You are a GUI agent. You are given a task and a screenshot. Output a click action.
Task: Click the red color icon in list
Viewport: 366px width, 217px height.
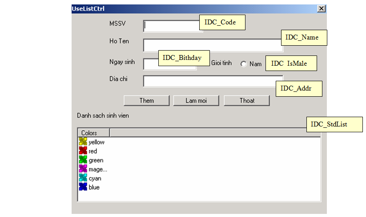click(x=83, y=151)
